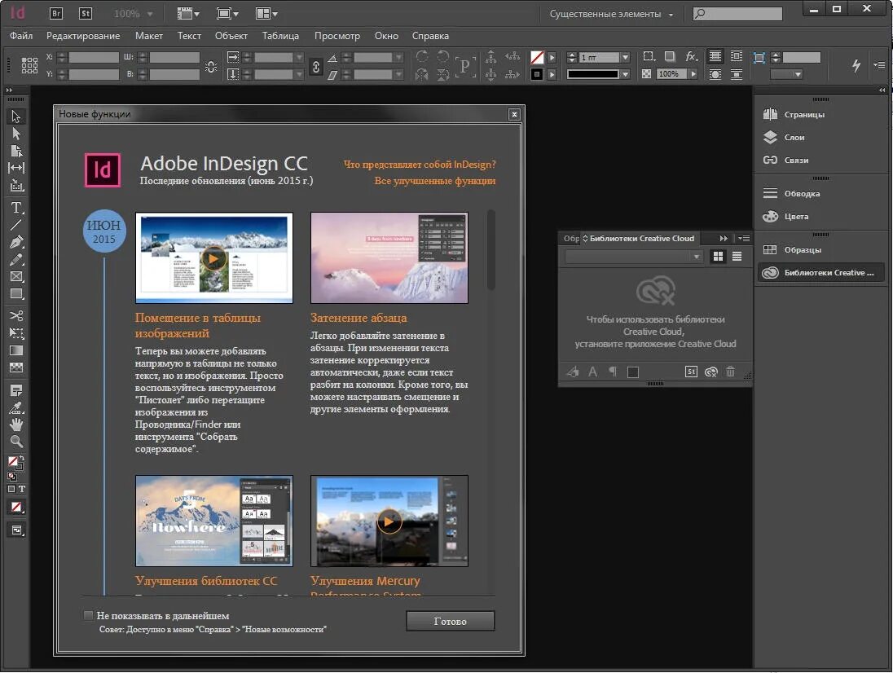Screen dimensions: 893x673
Task: Select the Scissors tool
Action: [15, 314]
